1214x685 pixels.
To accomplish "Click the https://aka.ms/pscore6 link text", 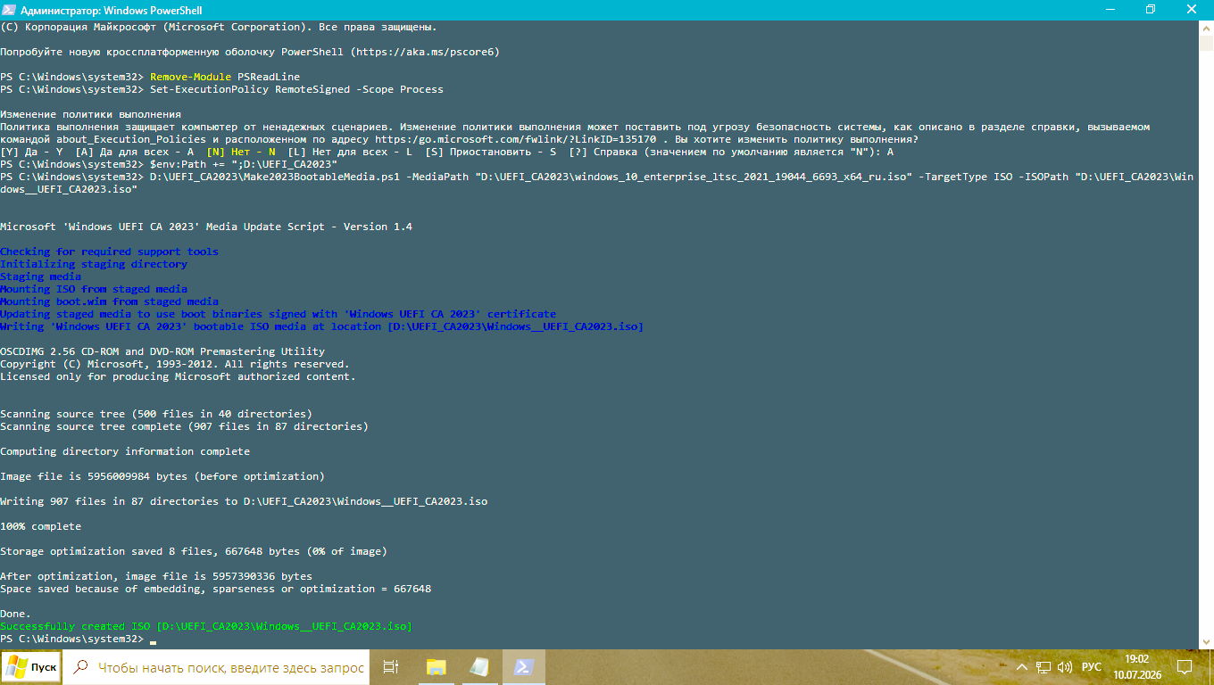I will (425, 52).
